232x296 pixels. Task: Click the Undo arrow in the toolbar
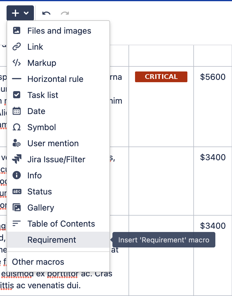pyautogui.click(x=46, y=13)
